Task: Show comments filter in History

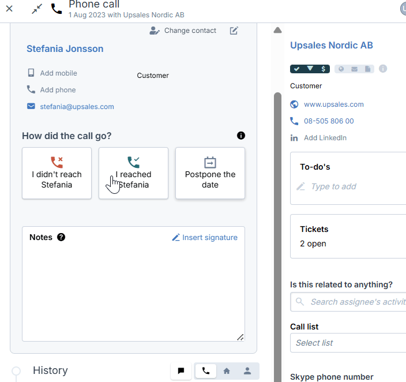Action: tap(181, 371)
